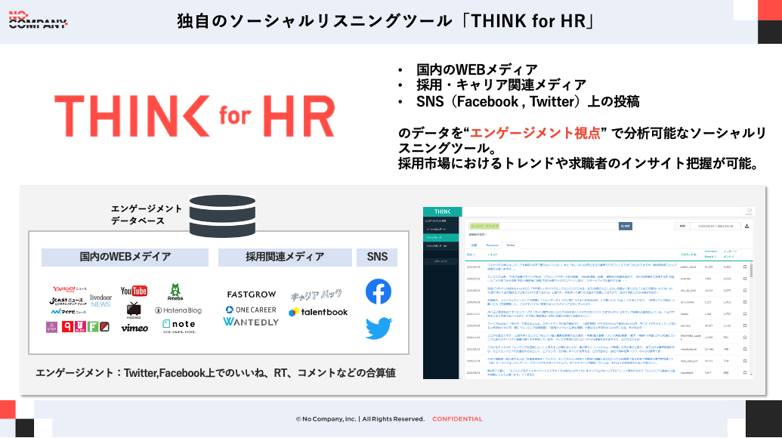Image resolution: width=782 pixels, height=438 pixels.
Task: Click the YouTube logo
Action: coord(134,291)
